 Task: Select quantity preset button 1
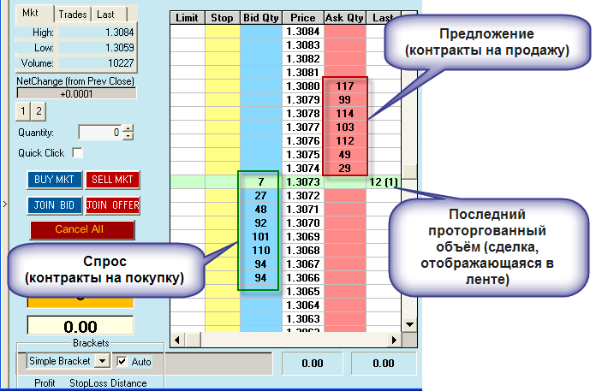[x=24, y=111]
